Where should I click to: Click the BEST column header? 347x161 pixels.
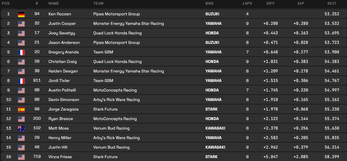point(332,3)
